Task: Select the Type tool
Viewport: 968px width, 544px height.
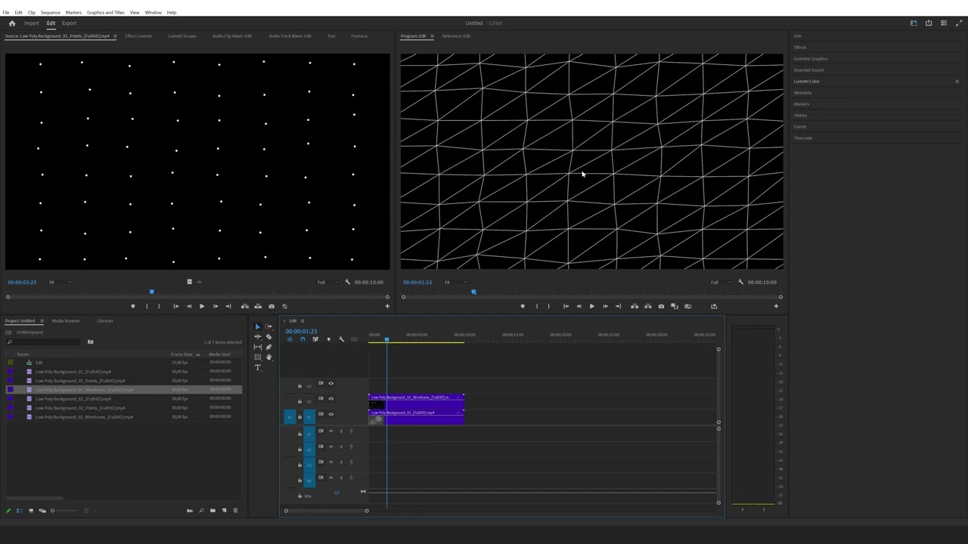Action: pyautogui.click(x=258, y=367)
